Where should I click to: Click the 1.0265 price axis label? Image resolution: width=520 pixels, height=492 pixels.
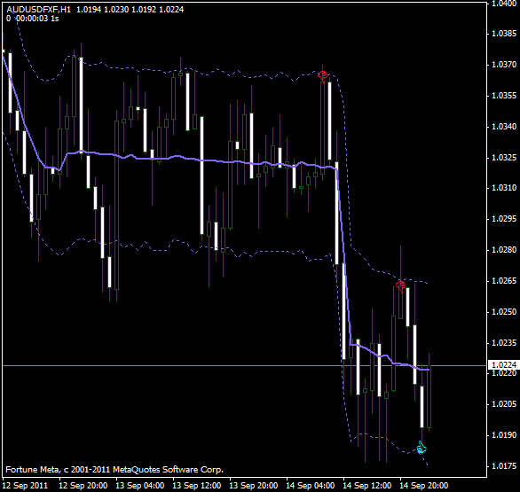504,281
